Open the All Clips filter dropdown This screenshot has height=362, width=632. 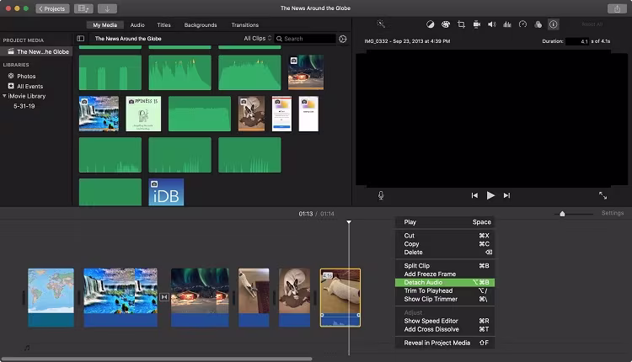pos(257,39)
